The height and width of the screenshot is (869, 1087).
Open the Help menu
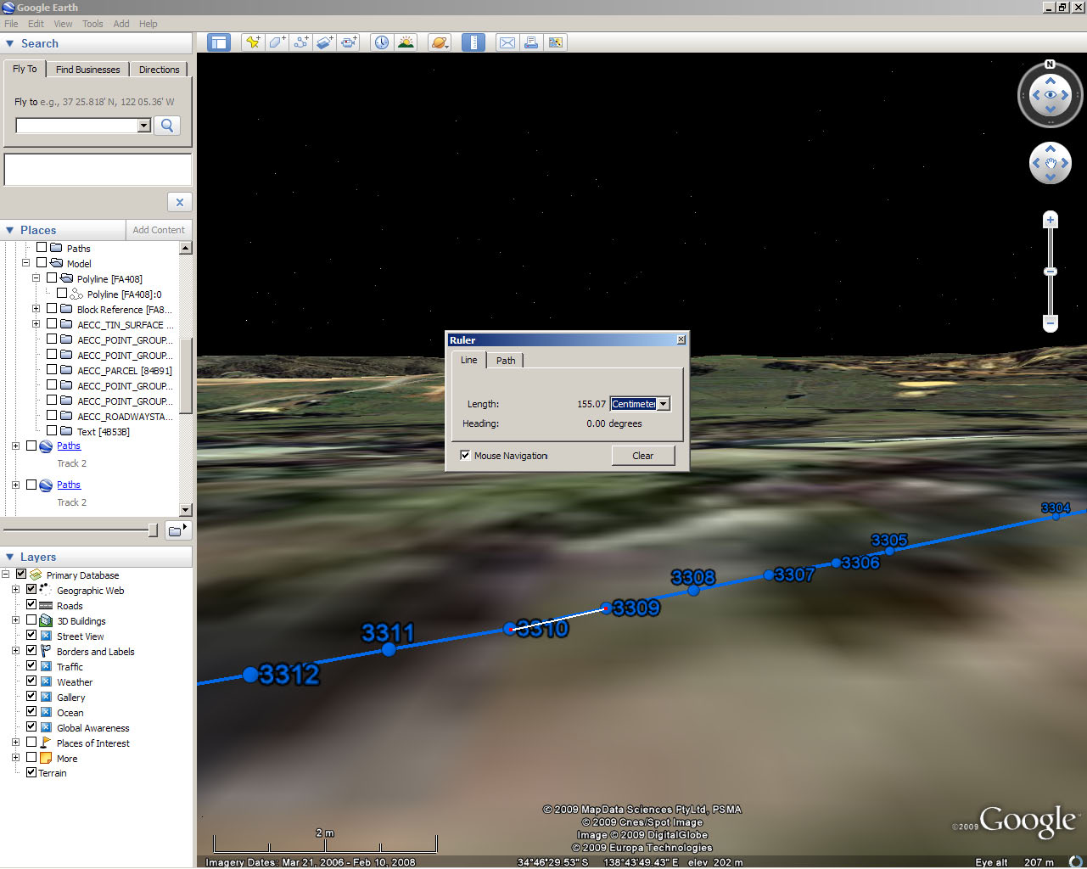click(148, 24)
